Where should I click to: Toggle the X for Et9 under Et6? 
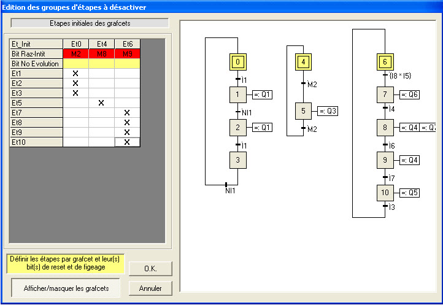(127, 133)
